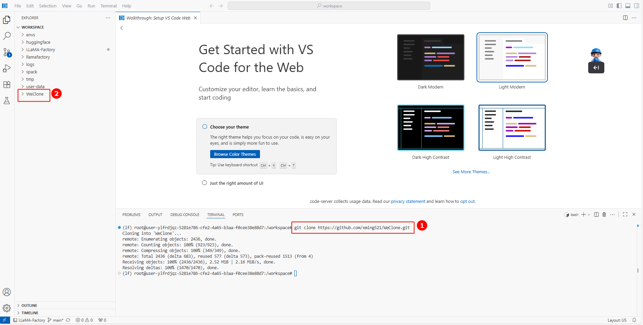Open the Run and Debug view
This screenshot has height=325, width=643.
[x=7, y=68]
